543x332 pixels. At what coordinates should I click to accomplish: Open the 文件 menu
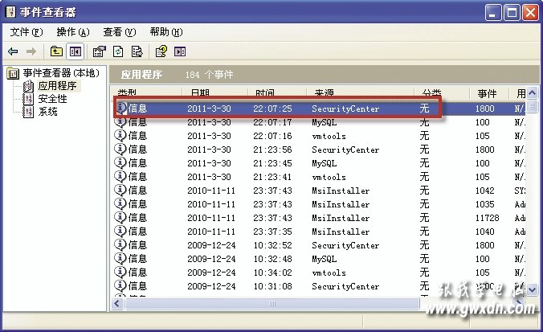[27, 32]
